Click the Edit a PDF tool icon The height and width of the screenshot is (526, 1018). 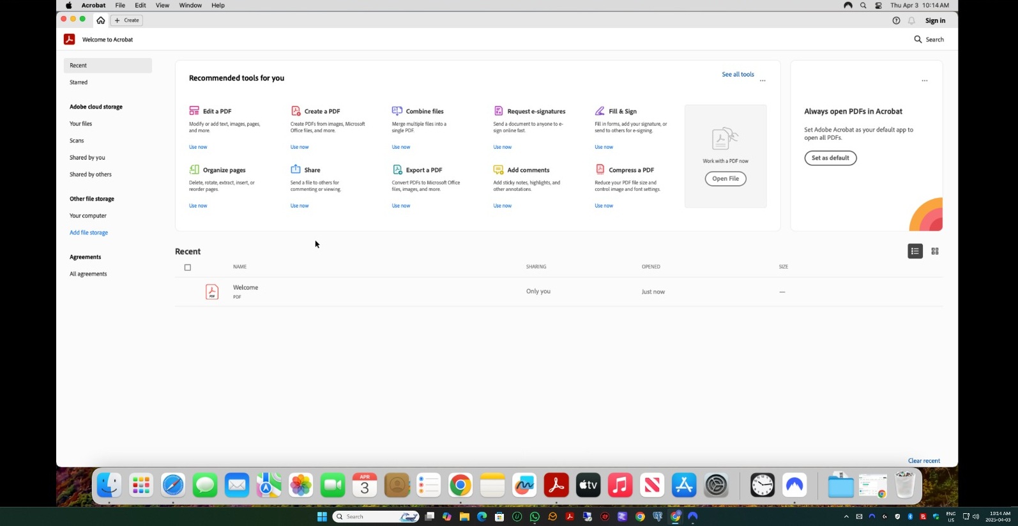(194, 110)
